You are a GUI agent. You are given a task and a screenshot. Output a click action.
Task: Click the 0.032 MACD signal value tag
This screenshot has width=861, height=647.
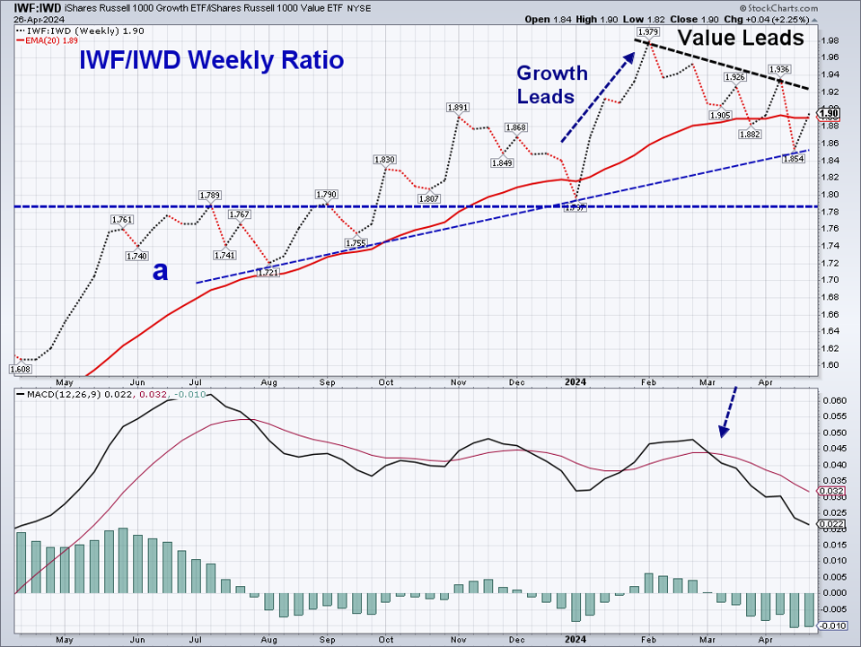click(829, 491)
